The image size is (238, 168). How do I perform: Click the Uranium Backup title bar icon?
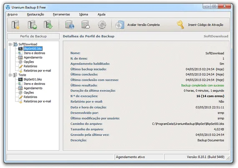[x=8, y=7]
